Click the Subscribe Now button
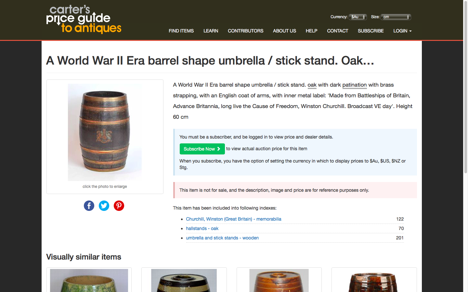The height and width of the screenshot is (292, 468). tap(202, 149)
